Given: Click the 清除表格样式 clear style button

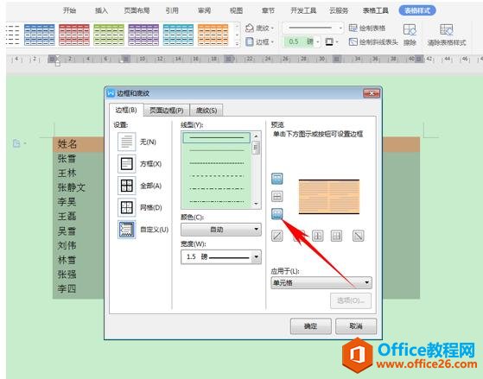Looking at the screenshot, I should pos(447,35).
